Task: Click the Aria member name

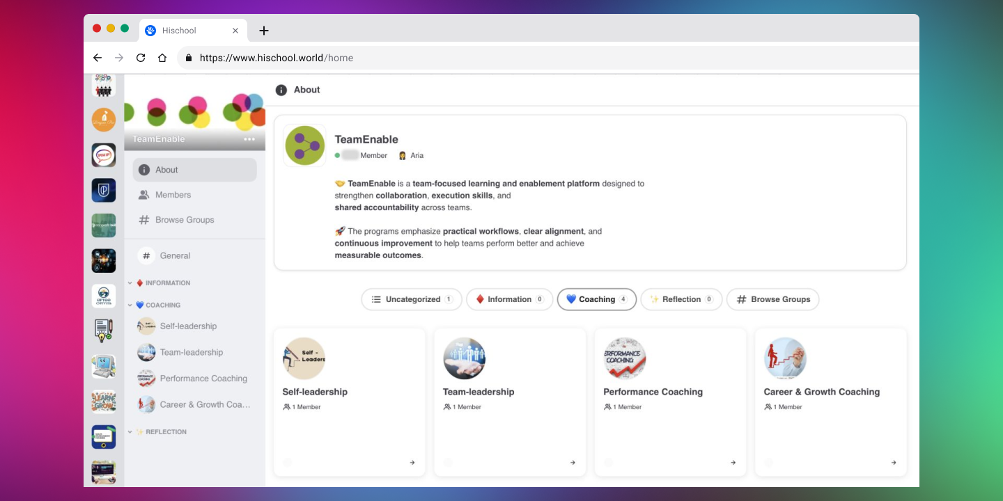Action: pos(417,156)
